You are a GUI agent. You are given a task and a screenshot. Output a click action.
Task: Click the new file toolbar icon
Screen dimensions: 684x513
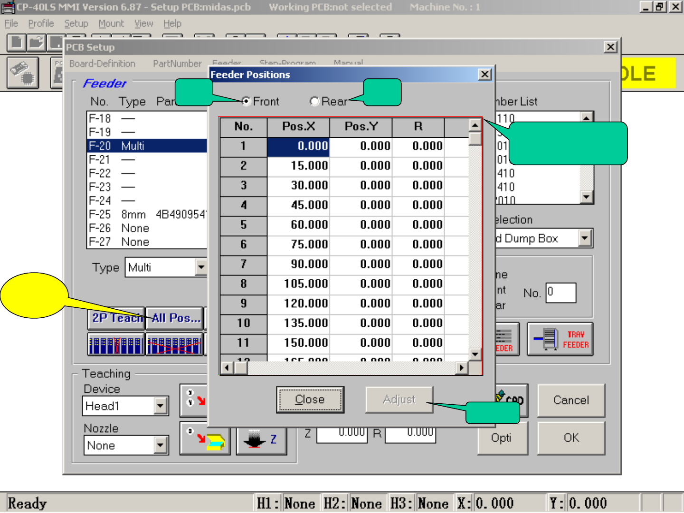[16, 42]
